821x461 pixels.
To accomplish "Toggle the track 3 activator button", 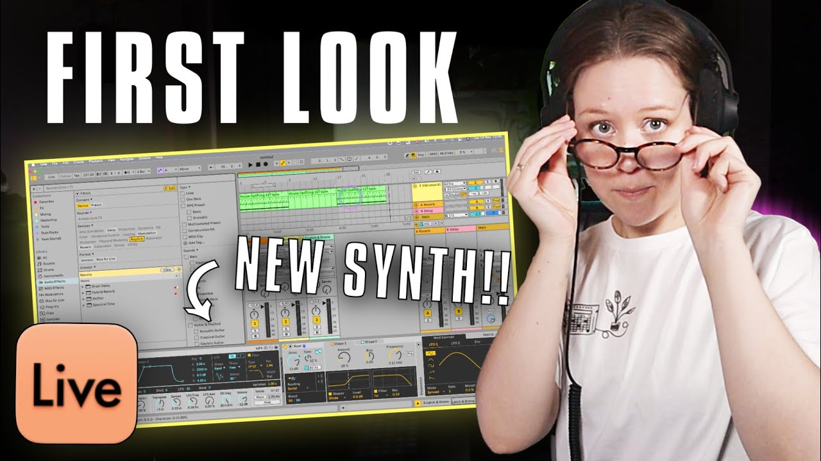I will coord(316,321).
